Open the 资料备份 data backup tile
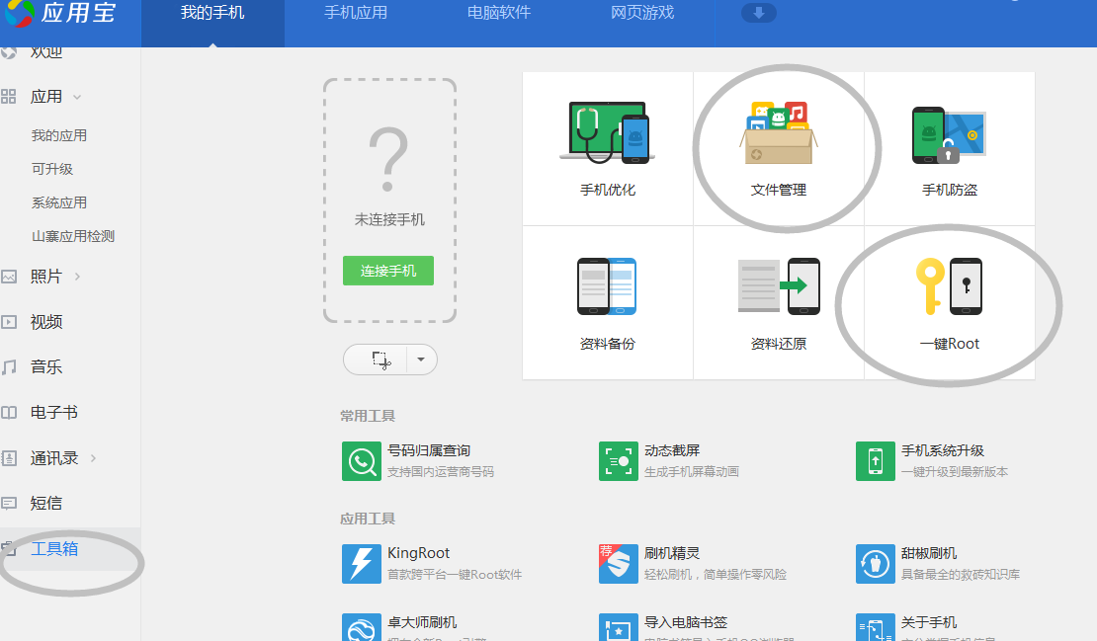This screenshot has width=1097, height=641. pyautogui.click(x=607, y=302)
